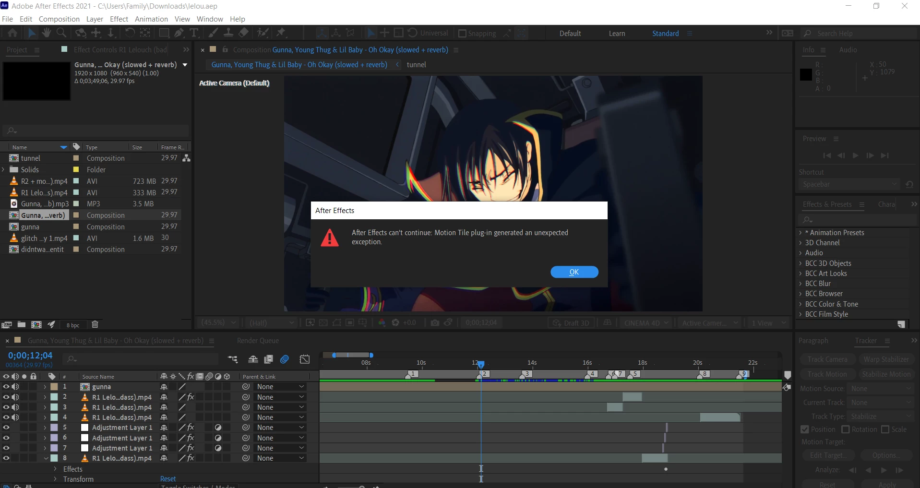Click Reset next to Transform
This screenshot has height=488, width=920.
[168, 479]
